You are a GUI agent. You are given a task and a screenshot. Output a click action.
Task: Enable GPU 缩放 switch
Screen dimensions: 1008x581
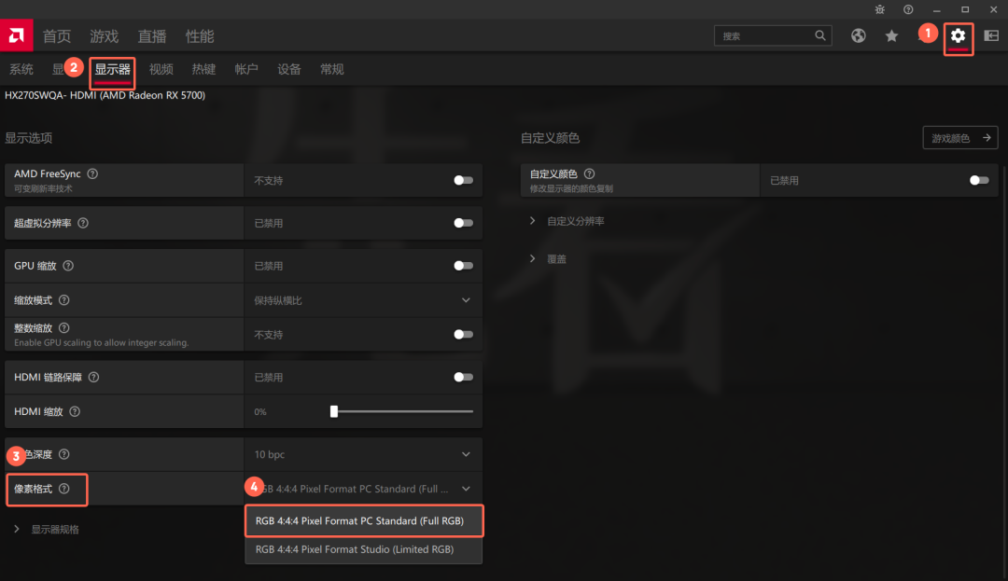click(x=463, y=266)
